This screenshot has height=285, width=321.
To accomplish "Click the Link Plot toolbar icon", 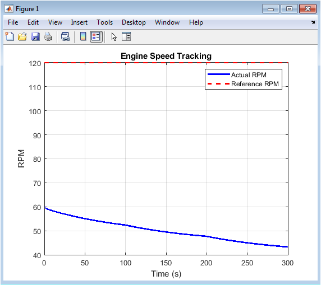I will coord(66,37).
